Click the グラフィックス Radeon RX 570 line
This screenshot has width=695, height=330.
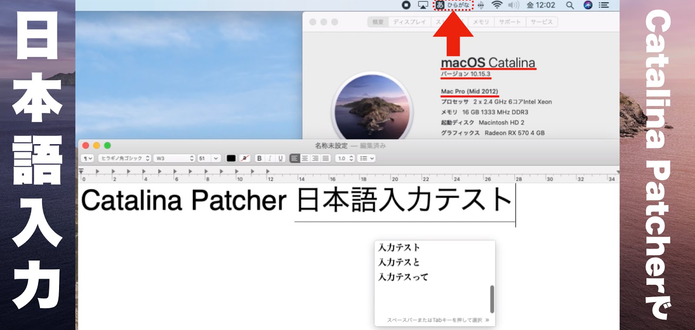493,133
